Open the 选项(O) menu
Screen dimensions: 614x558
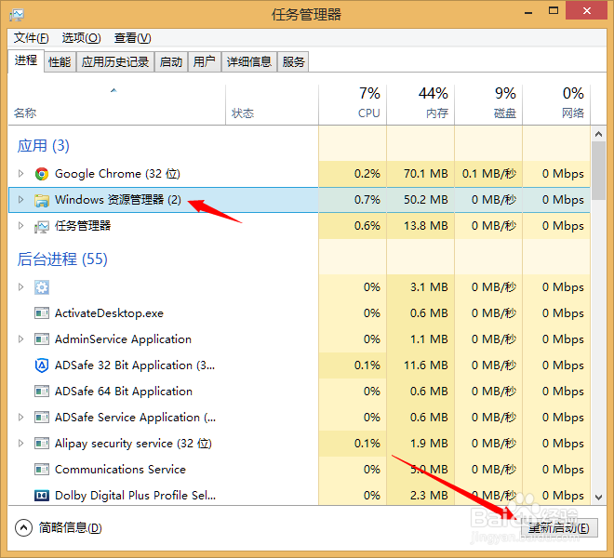tap(82, 38)
